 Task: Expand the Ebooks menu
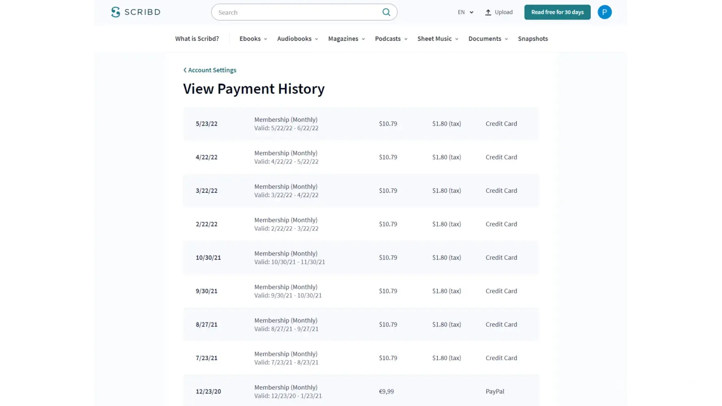coord(253,39)
